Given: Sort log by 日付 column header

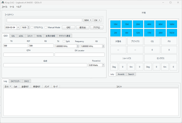Looking at the screenshot, I should point(8,86).
